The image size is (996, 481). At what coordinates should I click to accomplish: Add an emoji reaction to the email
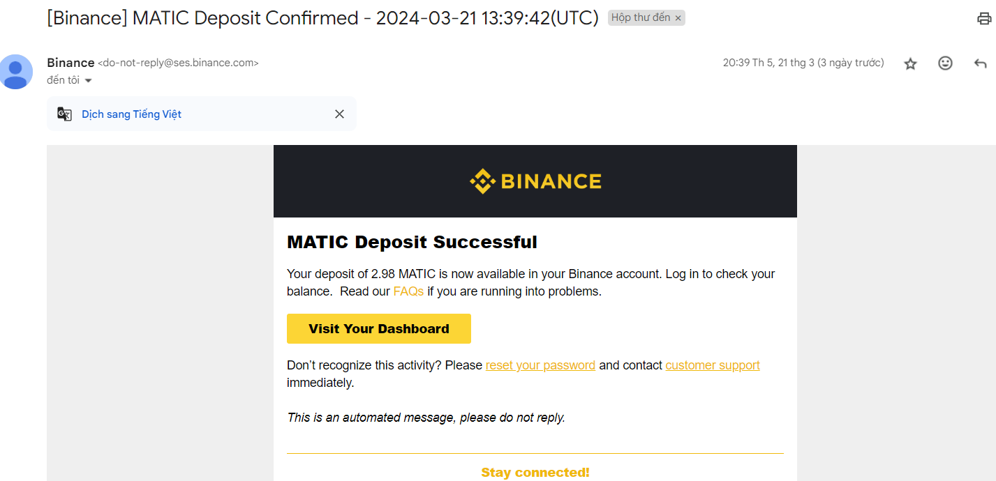coord(945,63)
